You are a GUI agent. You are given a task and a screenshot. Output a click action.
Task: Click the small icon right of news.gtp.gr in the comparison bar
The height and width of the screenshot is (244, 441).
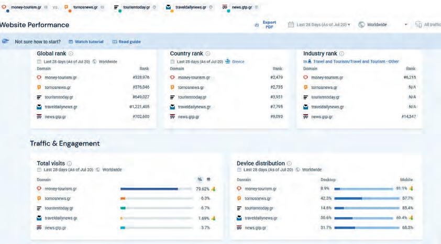point(257,7)
